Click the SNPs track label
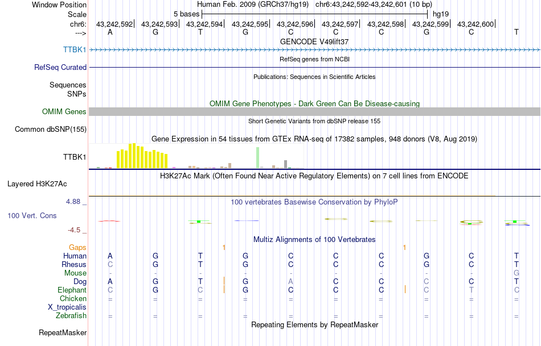Screen dimensions: 541x346 (x=77, y=94)
